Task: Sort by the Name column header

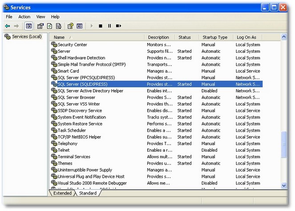Action: click(97, 37)
